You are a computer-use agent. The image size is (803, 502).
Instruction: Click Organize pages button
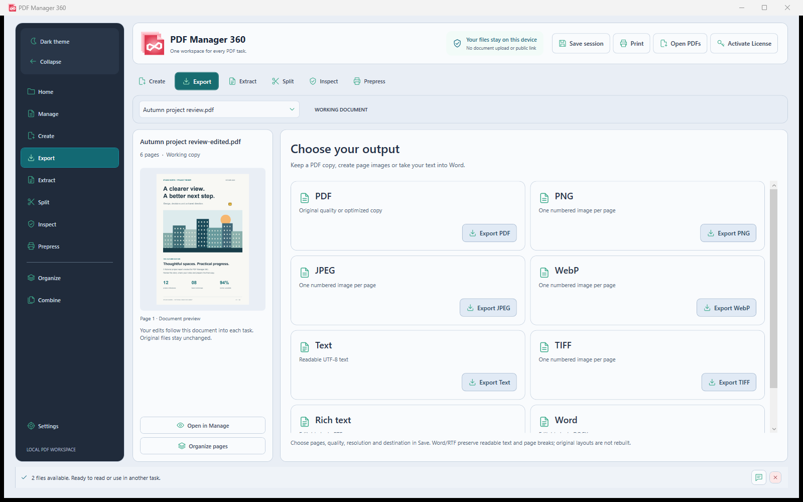pyautogui.click(x=203, y=446)
